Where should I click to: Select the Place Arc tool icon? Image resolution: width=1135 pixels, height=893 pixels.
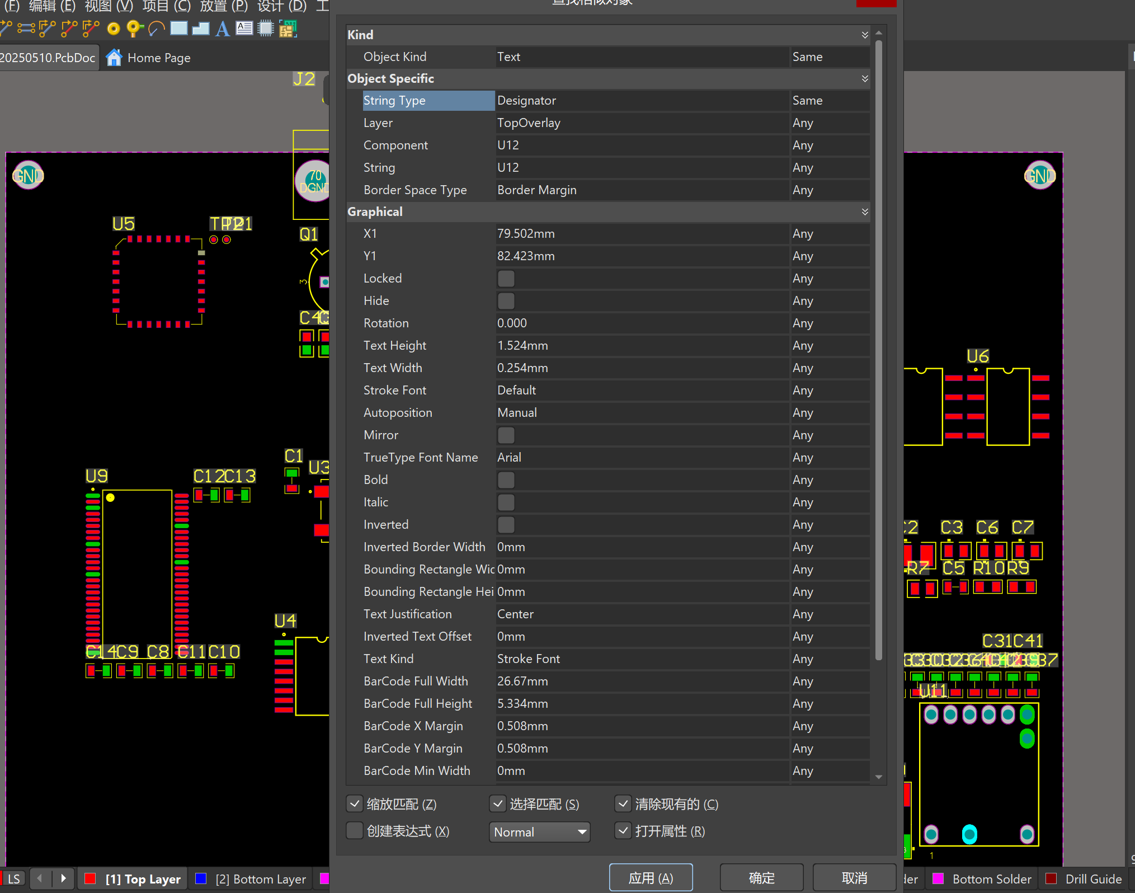click(157, 29)
